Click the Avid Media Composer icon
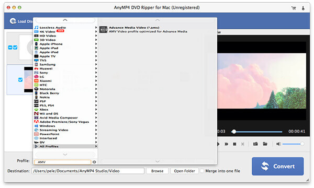The width and height of the screenshot is (314, 188). (x=36, y=118)
